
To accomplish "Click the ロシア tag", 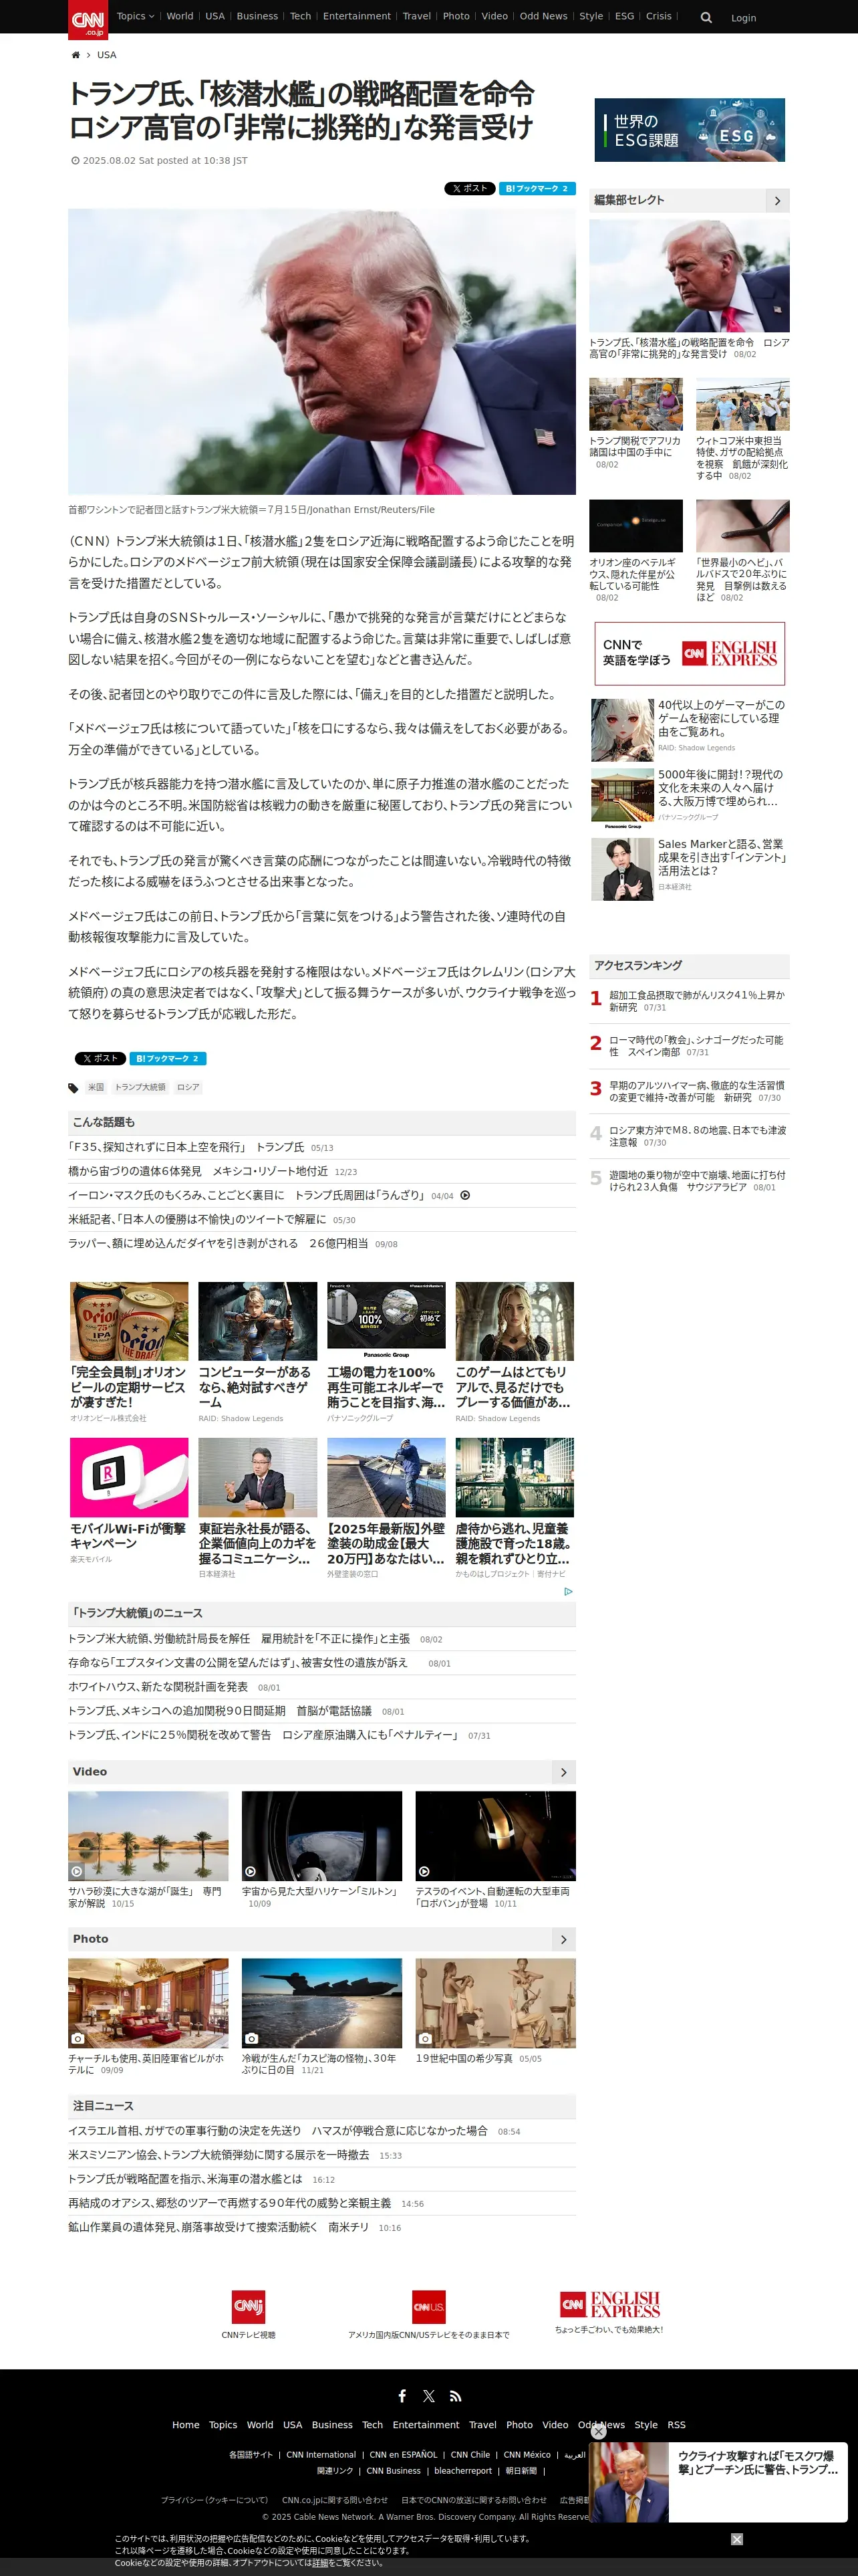I will point(188,1087).
